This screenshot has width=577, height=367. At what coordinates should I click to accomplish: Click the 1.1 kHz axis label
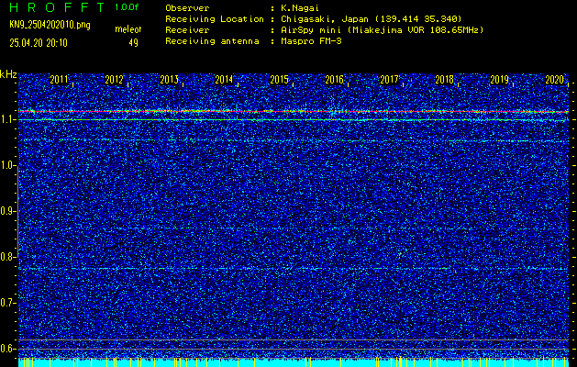(x=6, y=119)
